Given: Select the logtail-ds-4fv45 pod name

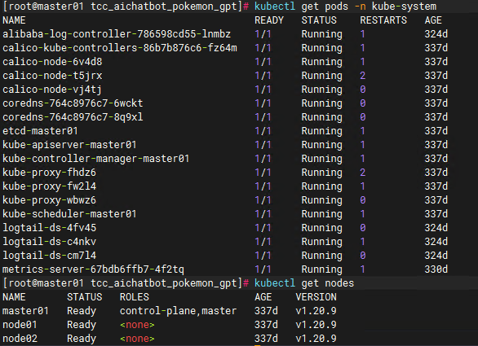Looking at the screenshot, I should pos(50,228).
